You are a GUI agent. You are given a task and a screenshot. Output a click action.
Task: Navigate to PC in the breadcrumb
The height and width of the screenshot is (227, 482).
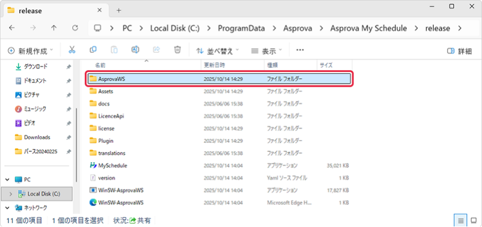click(x=127, y=28)
